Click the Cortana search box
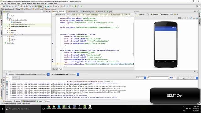The width and height of the screenshot is (201, 113). [23, 109]
